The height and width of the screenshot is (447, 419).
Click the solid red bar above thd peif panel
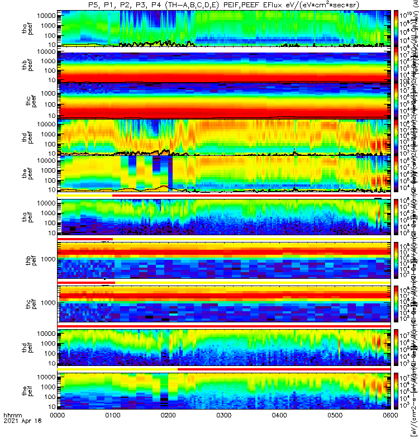(224, 326)
